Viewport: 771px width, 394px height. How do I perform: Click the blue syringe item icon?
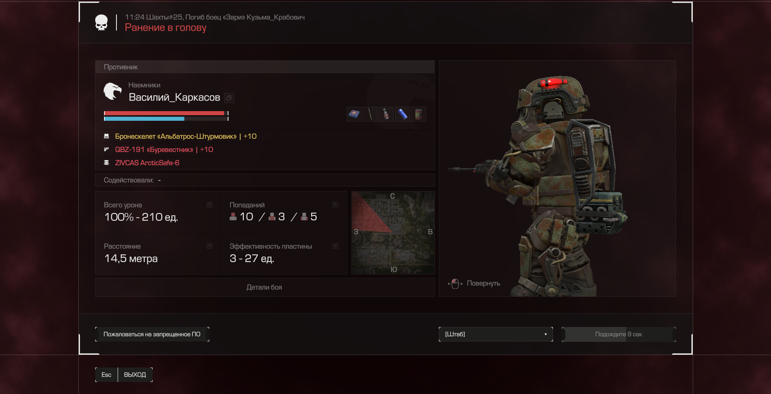[x=402, y=114]
